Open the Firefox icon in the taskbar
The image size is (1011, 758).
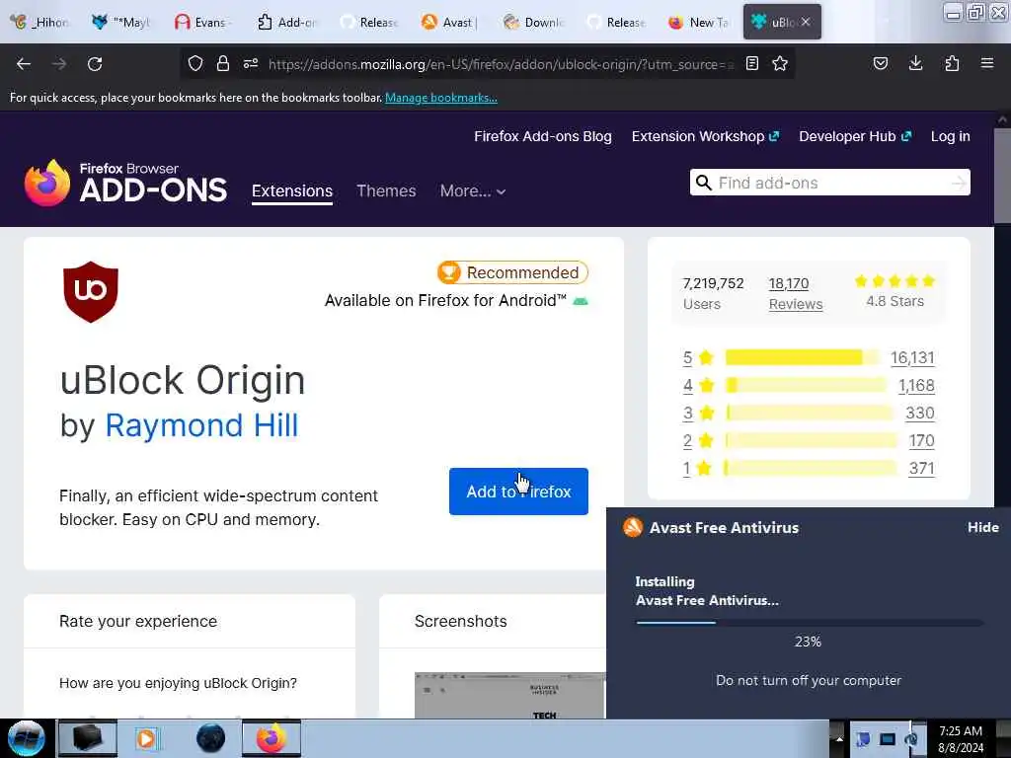click(272, 738)
